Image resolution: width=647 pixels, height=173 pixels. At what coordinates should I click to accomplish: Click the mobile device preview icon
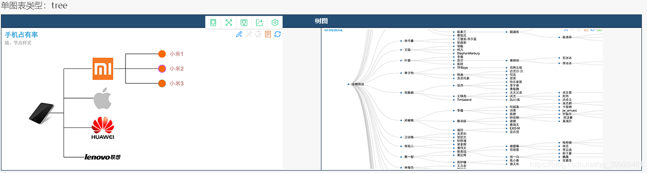tap(213, 22)
